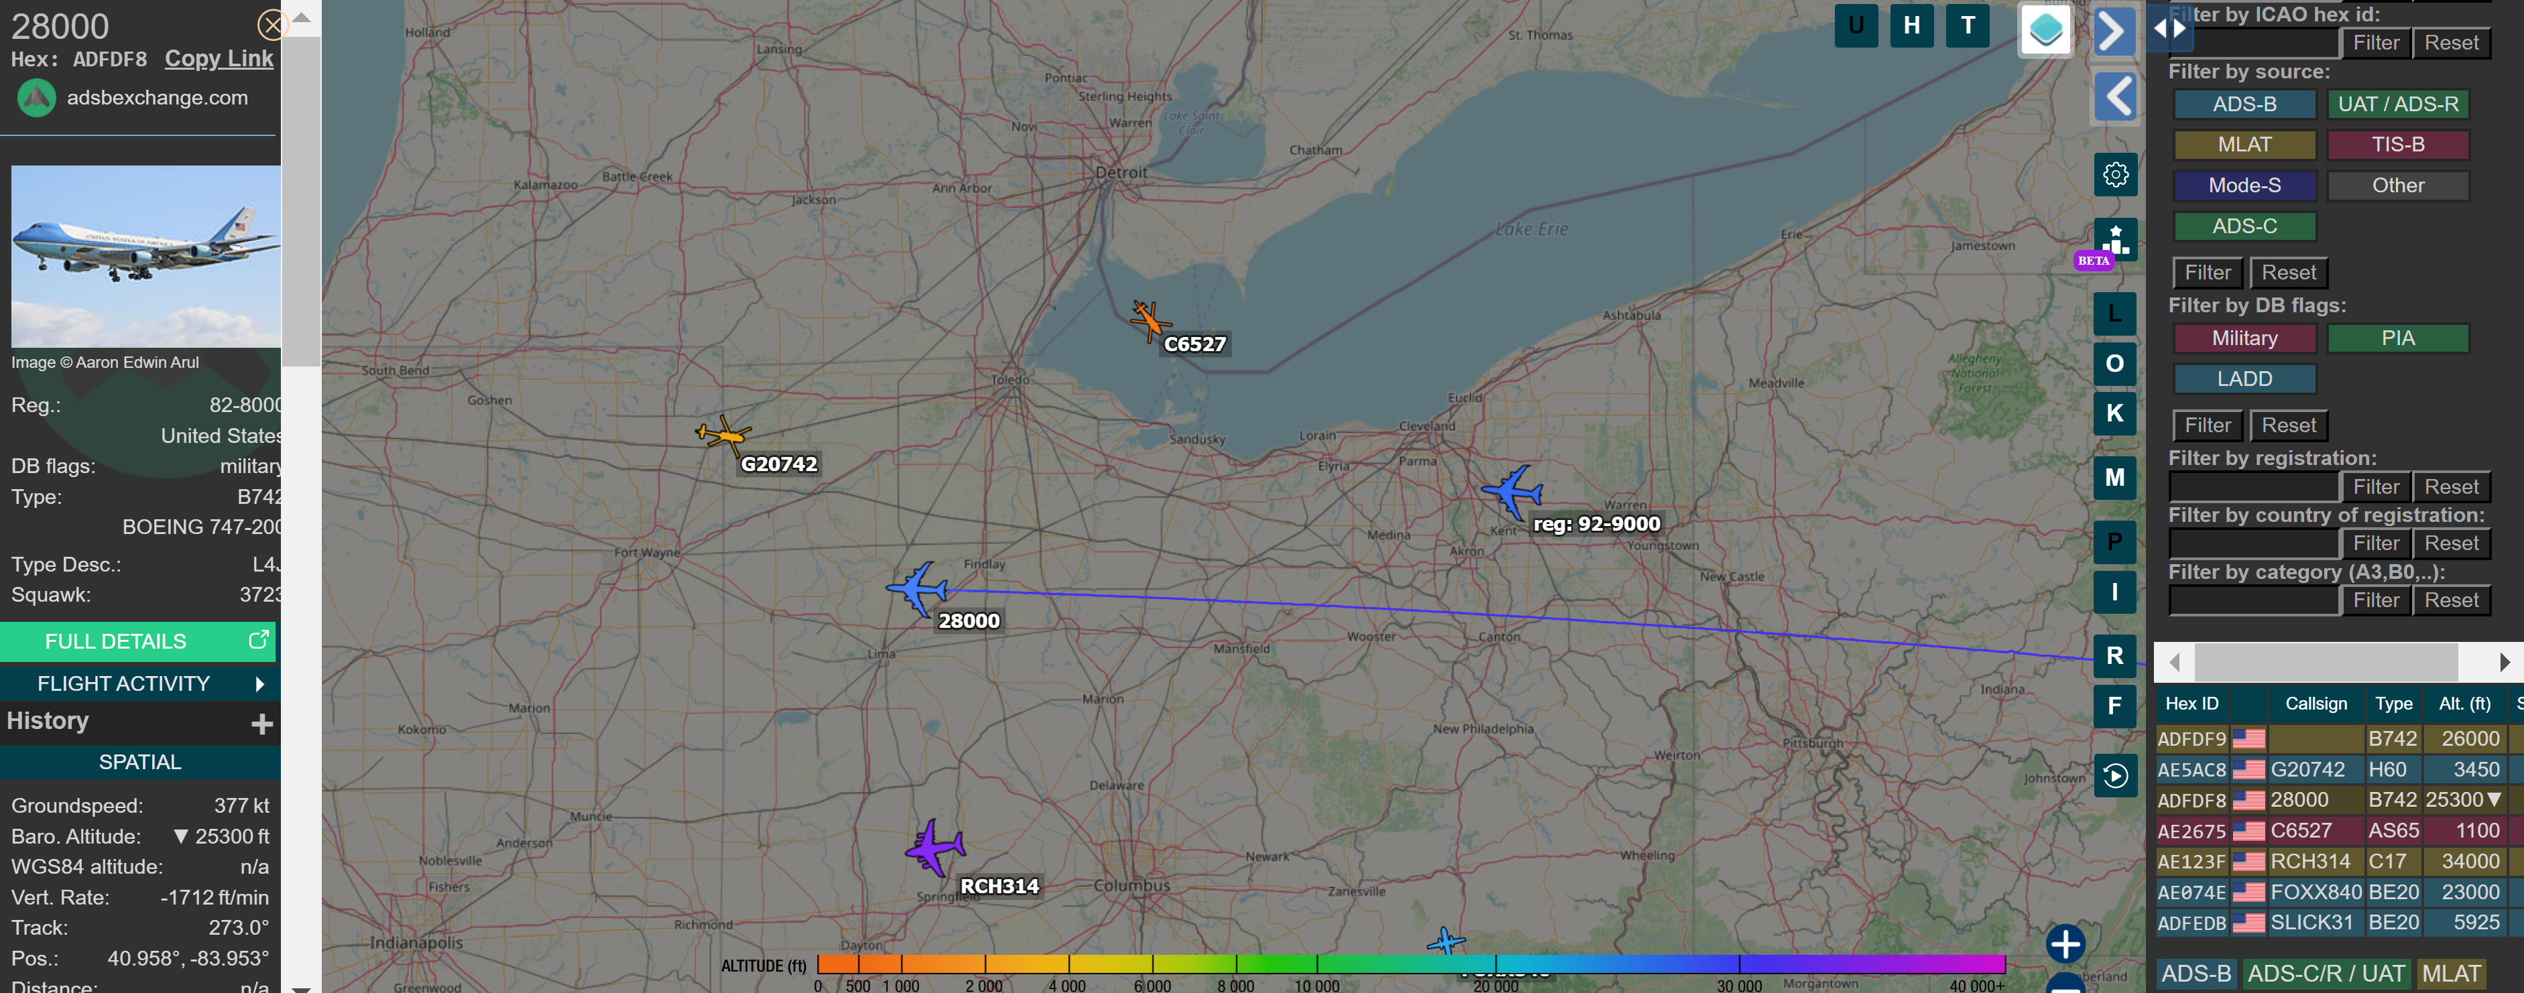Click the left-pointing chevron sidebar button
Screen dimensions: 2524x993
point(2116,96)
